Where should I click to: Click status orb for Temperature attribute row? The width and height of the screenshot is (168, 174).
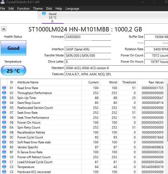[4, 167]
